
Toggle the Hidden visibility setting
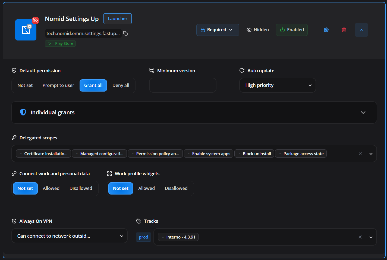tap(257, 30)
